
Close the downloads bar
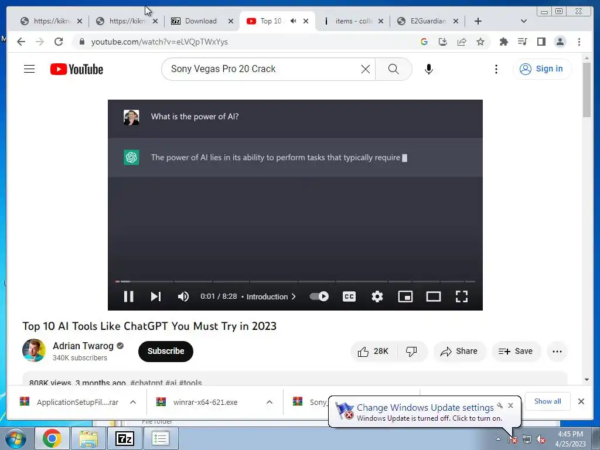(581, 401)
